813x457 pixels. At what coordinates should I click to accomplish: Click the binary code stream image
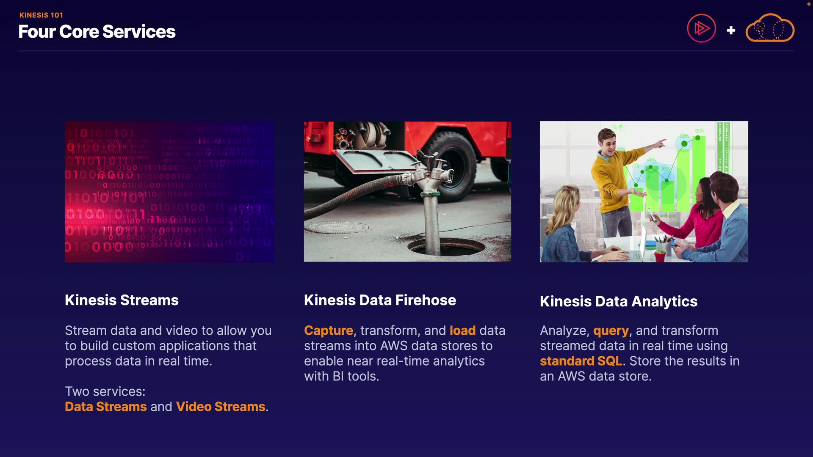tap(169, 191)
